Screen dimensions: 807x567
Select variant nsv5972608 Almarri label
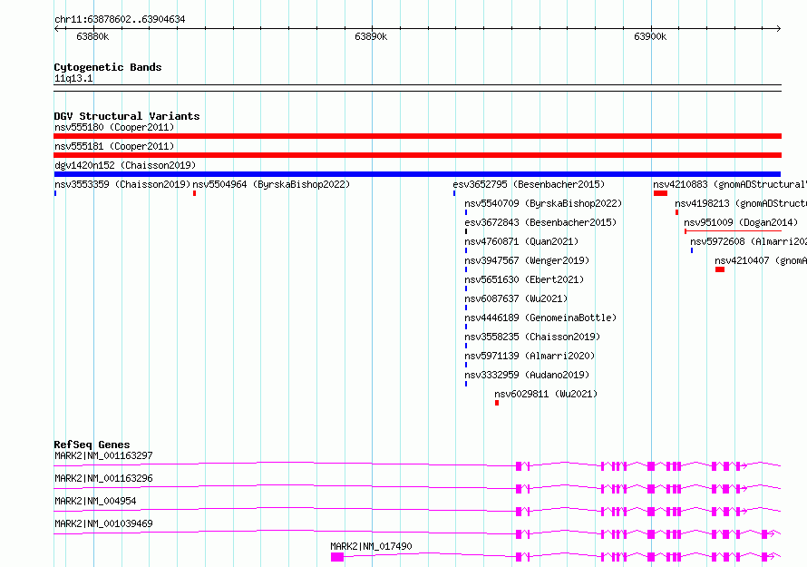748,241
